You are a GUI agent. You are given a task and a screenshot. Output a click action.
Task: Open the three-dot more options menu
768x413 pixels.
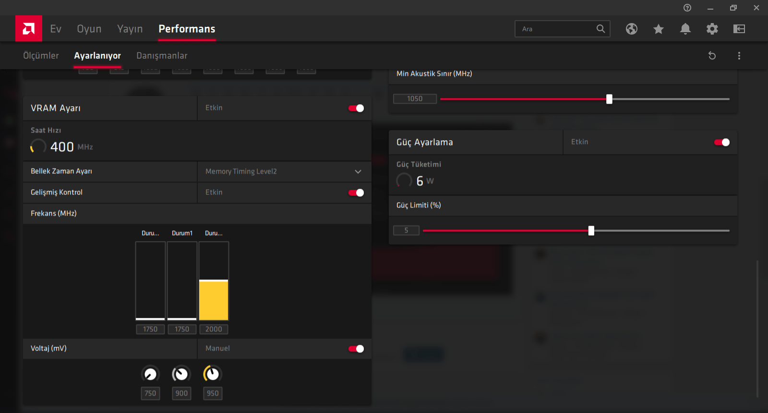tap(739, 56)
